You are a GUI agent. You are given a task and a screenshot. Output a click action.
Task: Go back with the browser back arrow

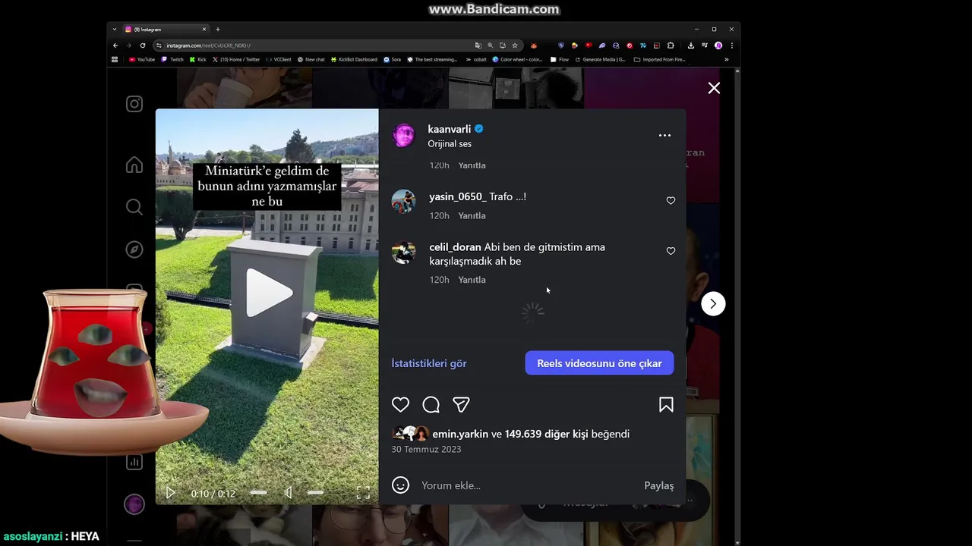click(x=115, y=45)
